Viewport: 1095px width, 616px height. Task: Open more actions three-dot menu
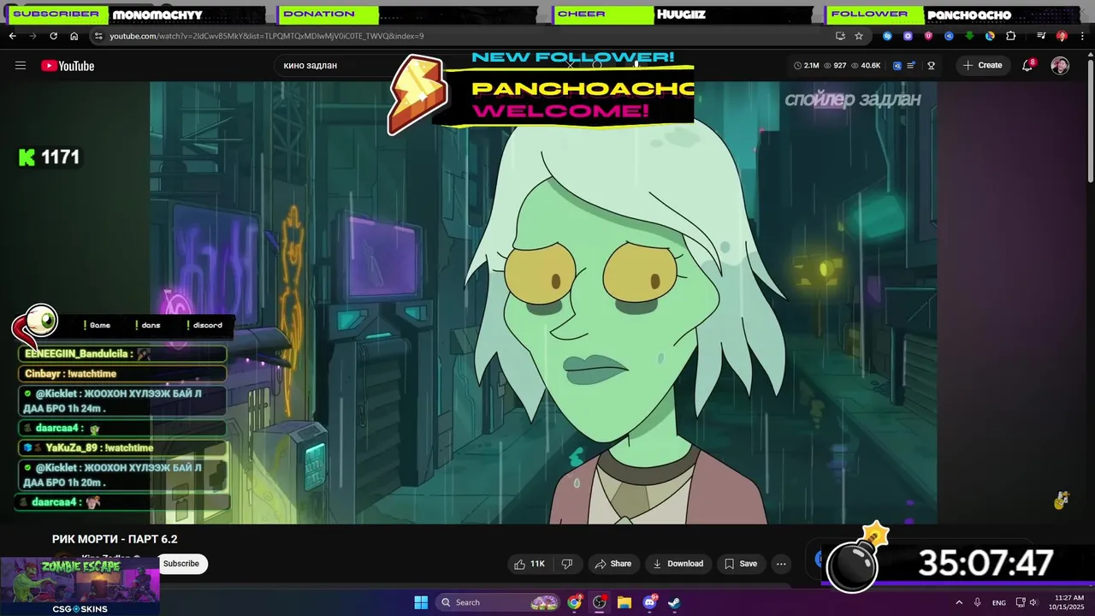[x=781, y=564]
